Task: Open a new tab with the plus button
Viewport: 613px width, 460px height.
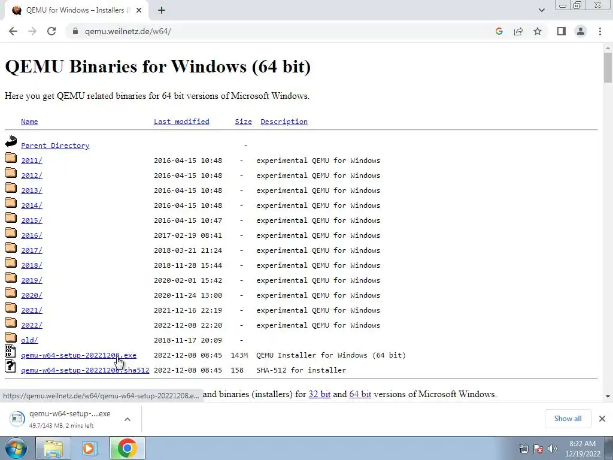Action: tap(162, 10)
